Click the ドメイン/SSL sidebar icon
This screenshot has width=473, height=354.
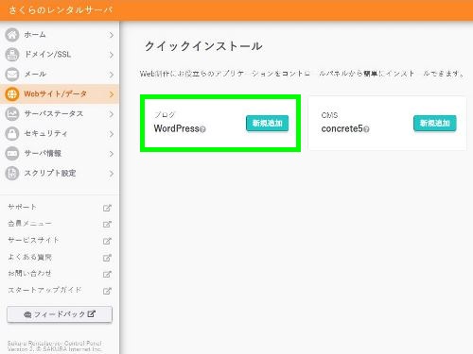click(12, 55)
